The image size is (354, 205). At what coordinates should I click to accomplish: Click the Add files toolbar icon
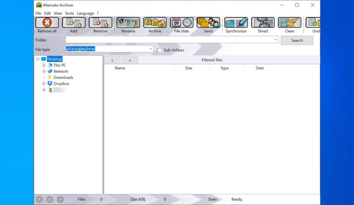[74, 23]
